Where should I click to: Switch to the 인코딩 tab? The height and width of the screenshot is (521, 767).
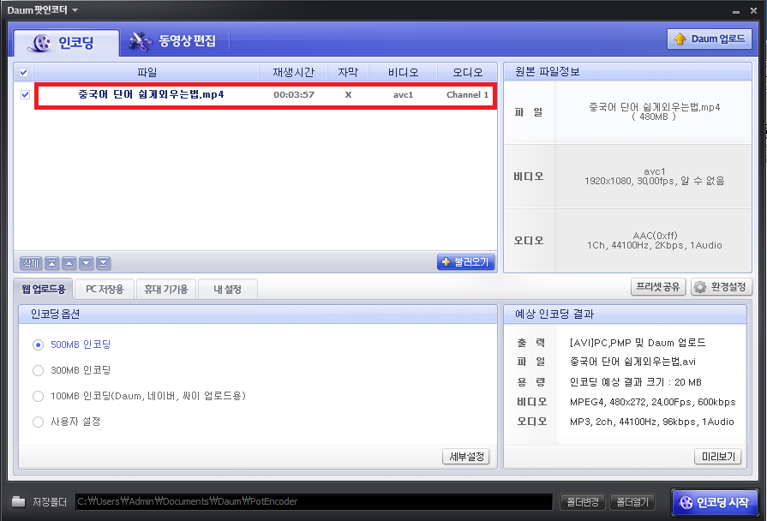point(66,43)
